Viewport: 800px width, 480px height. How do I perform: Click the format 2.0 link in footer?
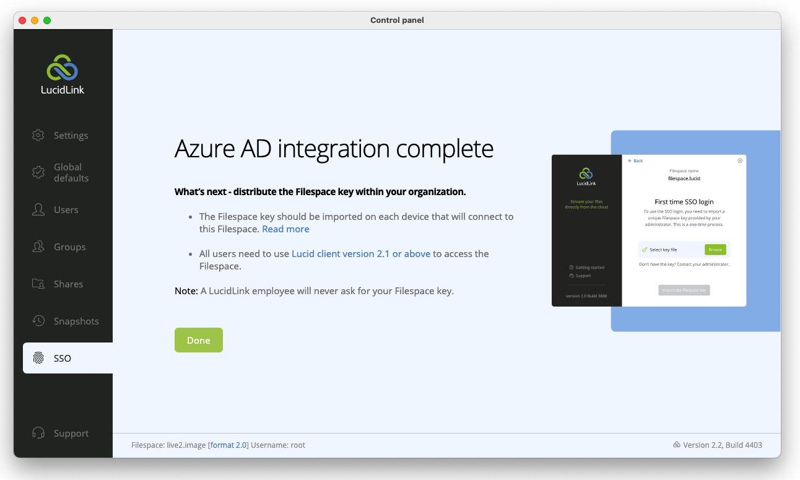tap(228, 445)
